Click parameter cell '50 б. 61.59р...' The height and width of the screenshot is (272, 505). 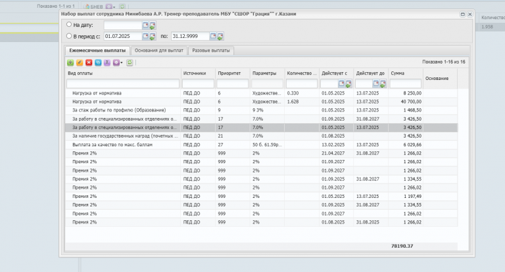(x=267, y=145)
